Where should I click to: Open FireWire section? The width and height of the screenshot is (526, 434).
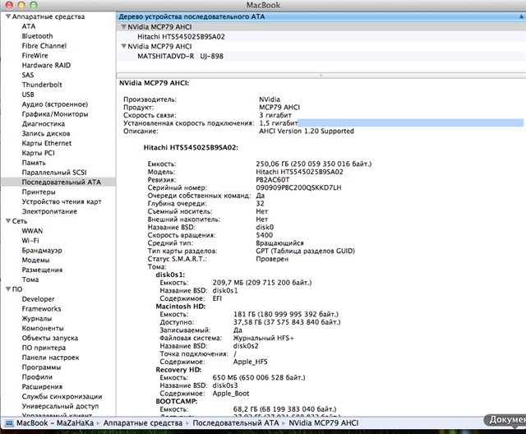pyautogui.click(x=35, y=55)
